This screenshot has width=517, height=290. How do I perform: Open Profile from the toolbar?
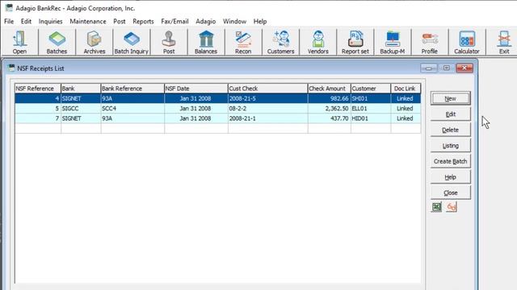click(x=430, y=42)
